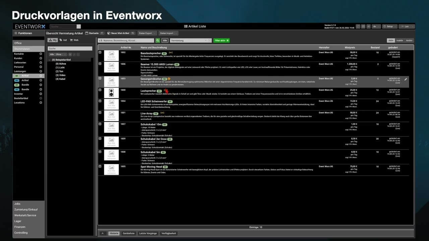This screenshot has height=241, width=429.
Task: Open the Verfügbarkeit tab
Action: click(x=169, y=233)
